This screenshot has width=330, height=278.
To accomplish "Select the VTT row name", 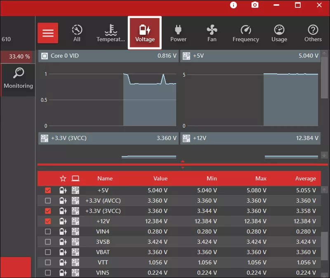I will (103, 262).
